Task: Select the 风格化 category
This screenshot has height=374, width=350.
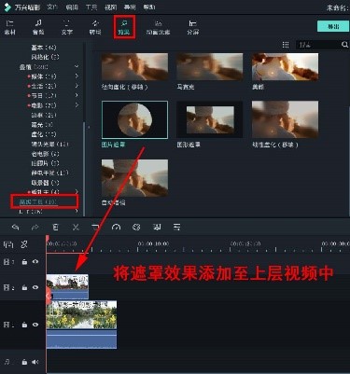Action: [45, 57]
